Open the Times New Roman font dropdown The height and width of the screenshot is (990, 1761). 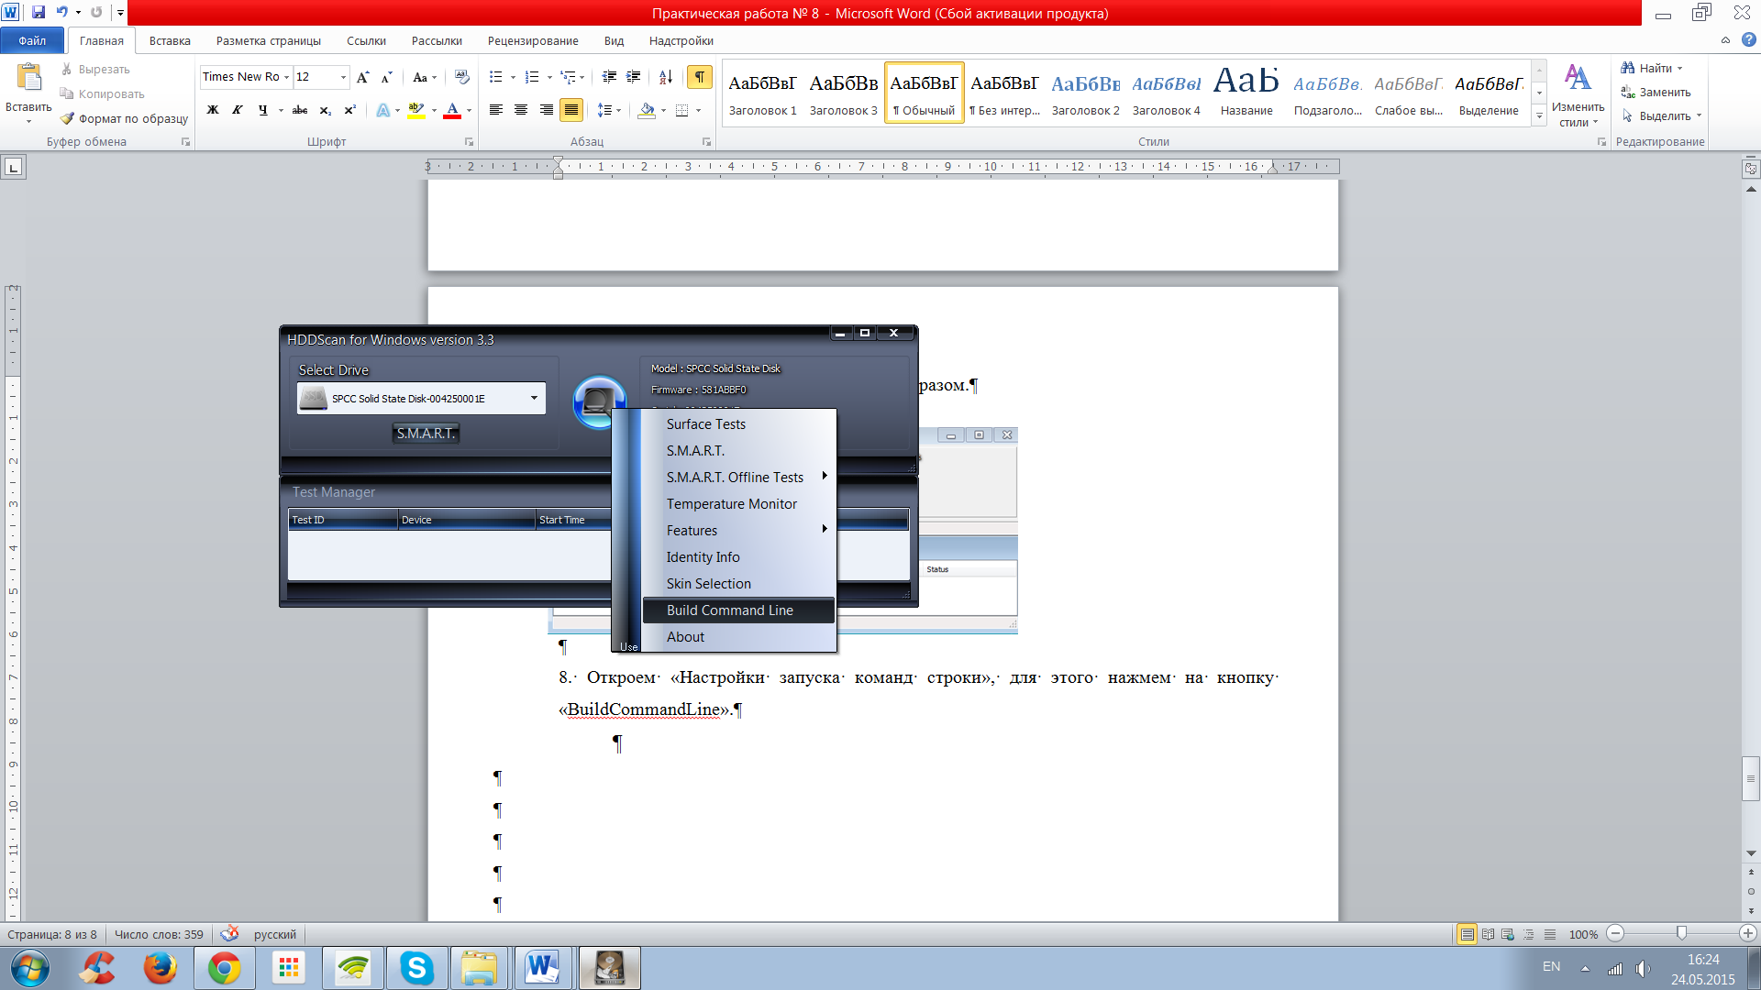tap(286, 77)
